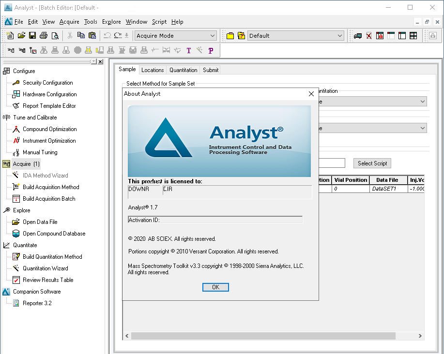
Task: Click the red X document icon
Action: [x=368, y=36]
